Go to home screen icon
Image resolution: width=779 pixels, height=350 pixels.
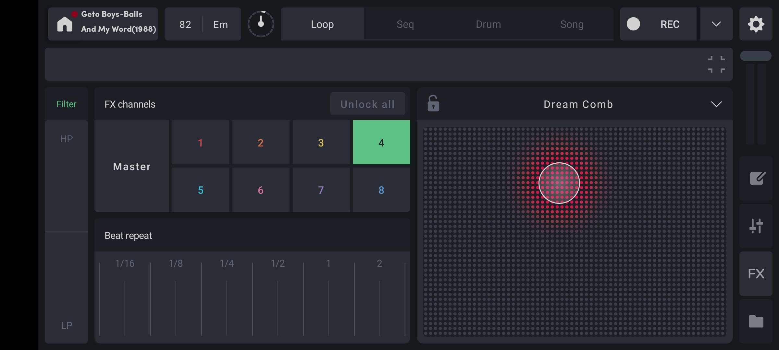(x=65, y=24)
